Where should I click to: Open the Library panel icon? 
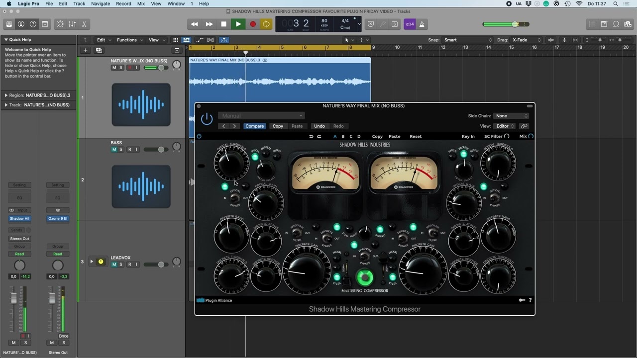click(9, 24)
